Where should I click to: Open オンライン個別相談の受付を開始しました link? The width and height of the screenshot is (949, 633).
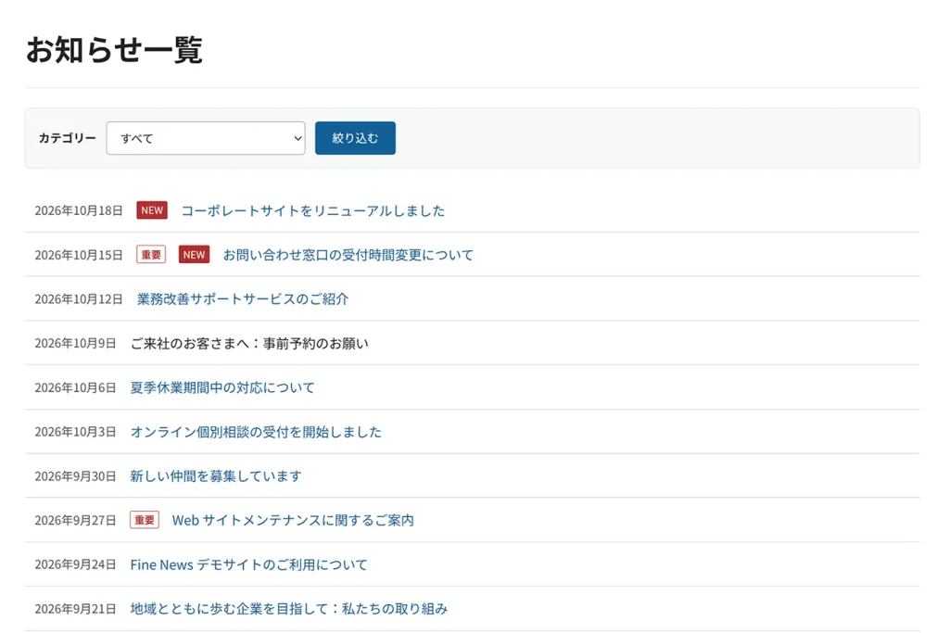[x=256, y=432]
